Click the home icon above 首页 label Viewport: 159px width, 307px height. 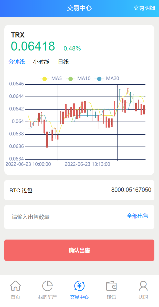[16, 286]
